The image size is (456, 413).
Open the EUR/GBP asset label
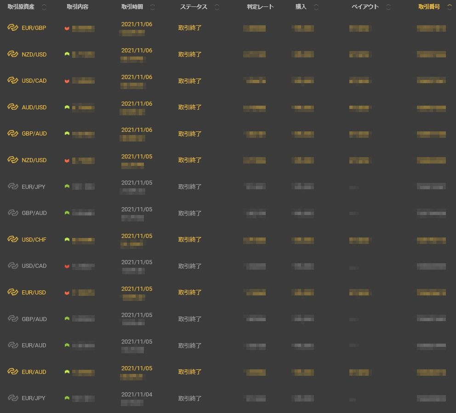point(34,28)
